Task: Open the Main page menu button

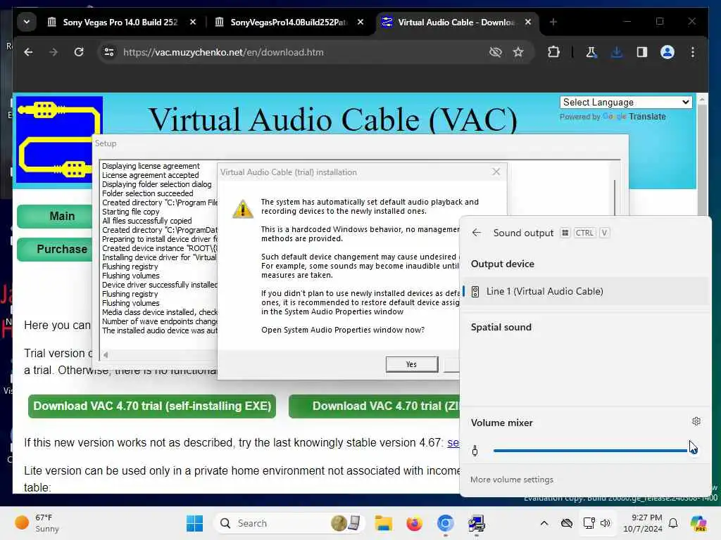Action: (55, 216)
